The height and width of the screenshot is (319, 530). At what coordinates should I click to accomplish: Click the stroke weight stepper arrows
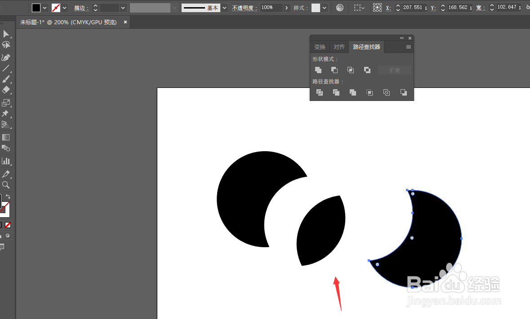[x=96, y=8]
